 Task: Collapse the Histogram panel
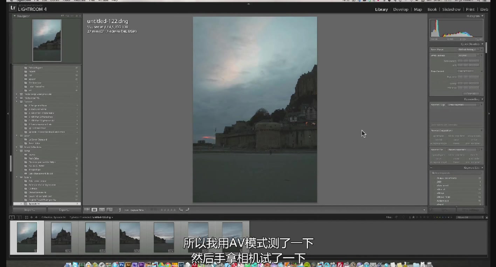(x=482, y=16)
